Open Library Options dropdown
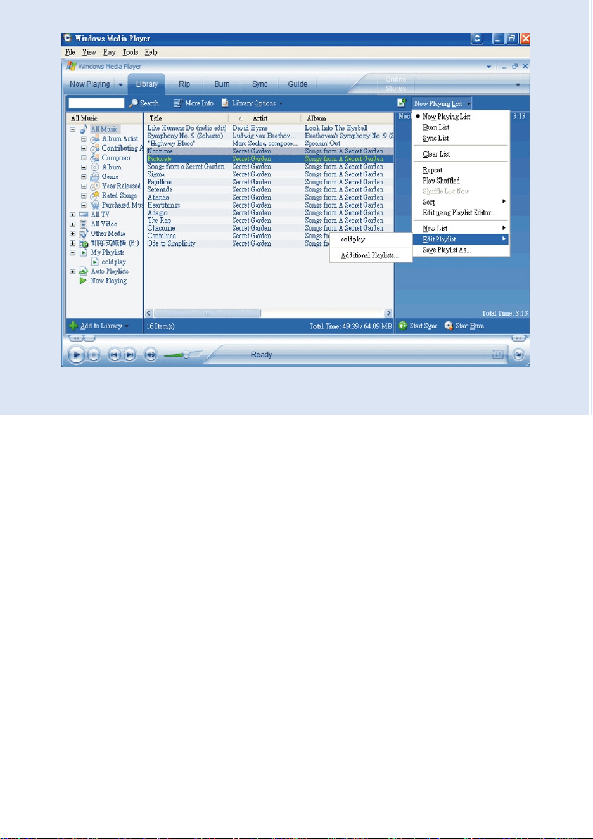The image size is (593, 839). (x=252, y=103)
